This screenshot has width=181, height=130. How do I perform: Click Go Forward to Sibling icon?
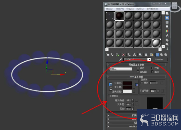pyautogui.click(x=166, y=55)
